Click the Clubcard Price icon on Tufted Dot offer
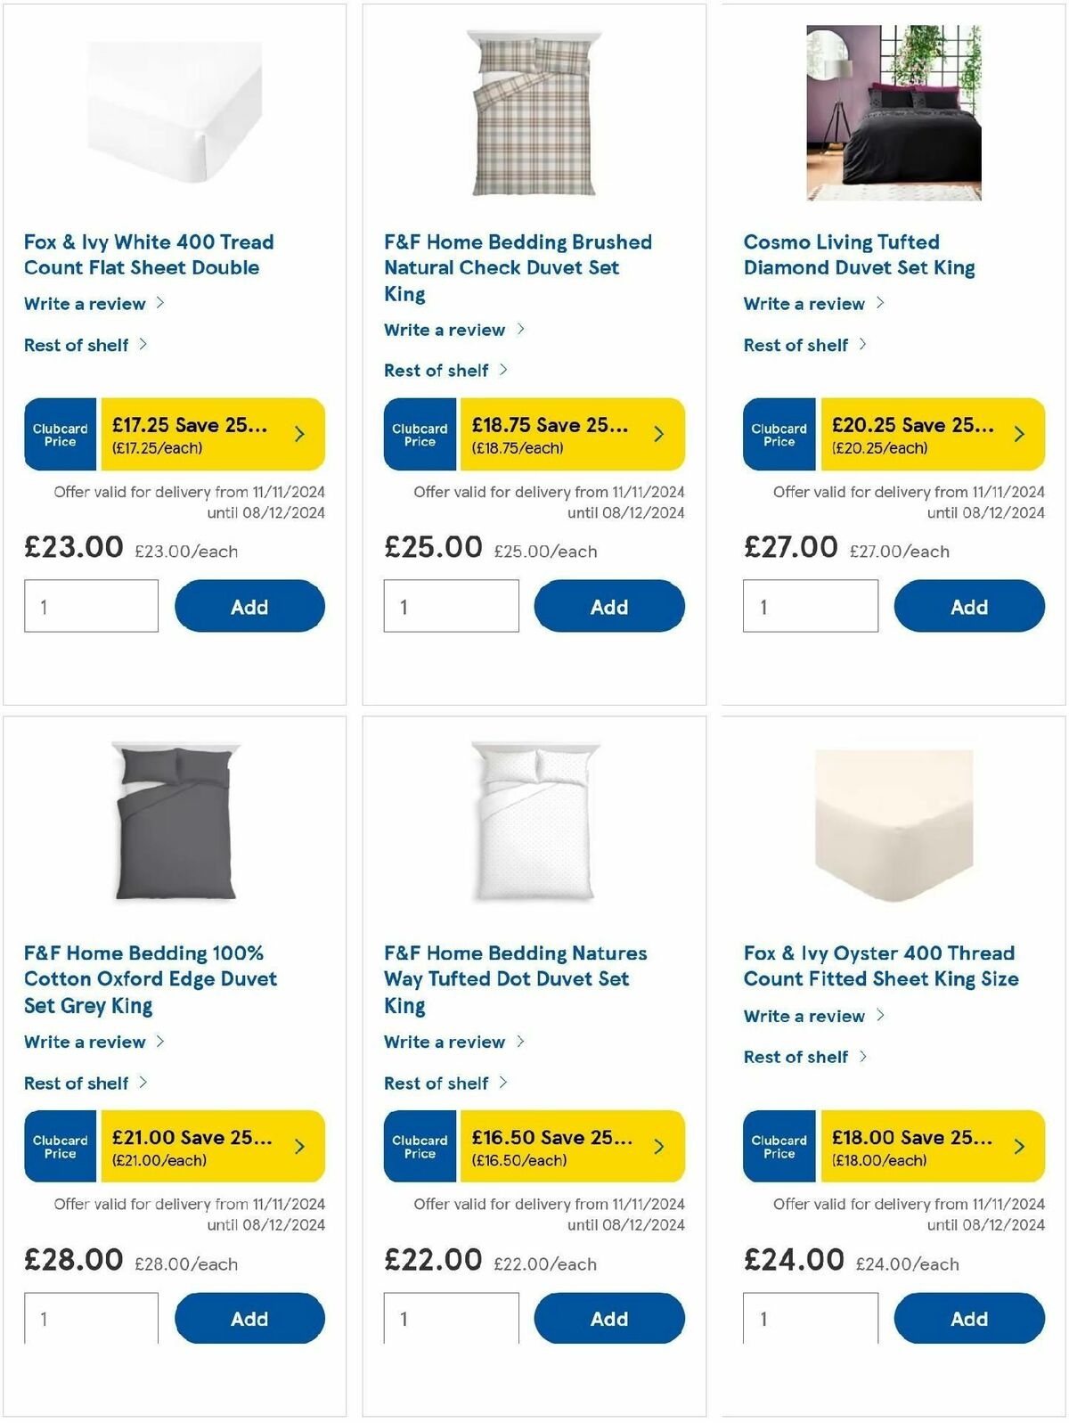 [419, 1147]
